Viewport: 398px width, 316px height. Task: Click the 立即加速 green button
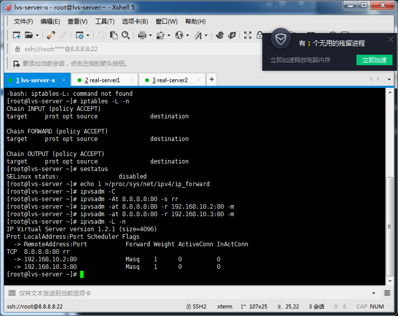pyautogui.click(x=374, y=60)
